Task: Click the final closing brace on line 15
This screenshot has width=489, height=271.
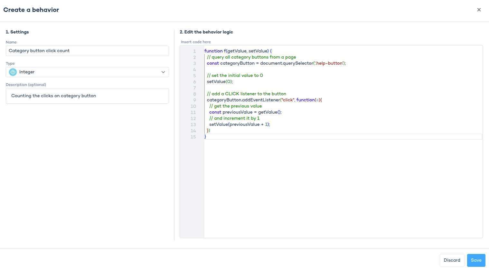Action: (x=205, y=137)
